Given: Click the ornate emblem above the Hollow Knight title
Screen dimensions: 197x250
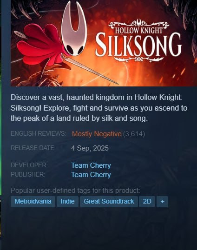Looking at the screenshot, I should click(138, 24).
